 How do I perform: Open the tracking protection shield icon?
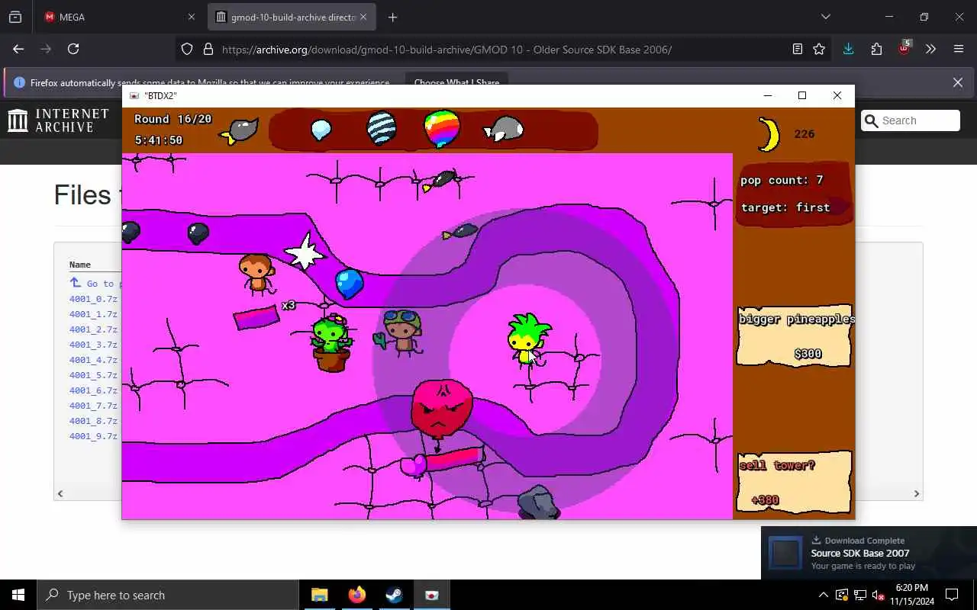tap(187, 50)
